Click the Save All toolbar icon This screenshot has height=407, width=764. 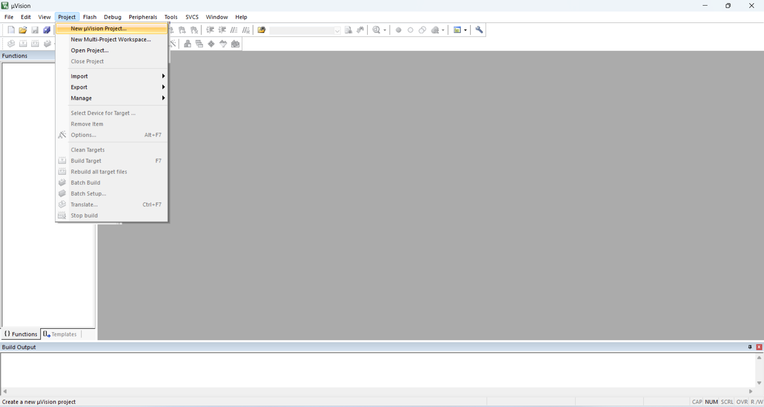[x=47, y=30]
